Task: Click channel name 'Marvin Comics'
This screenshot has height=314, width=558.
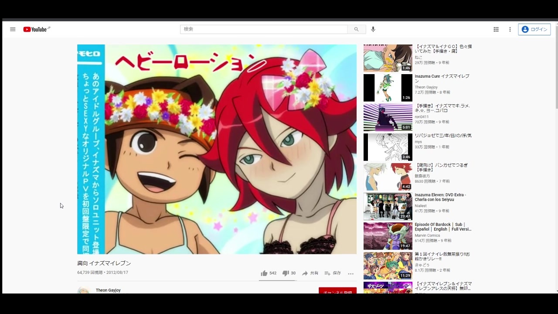Action: click(x=427, y=235)
